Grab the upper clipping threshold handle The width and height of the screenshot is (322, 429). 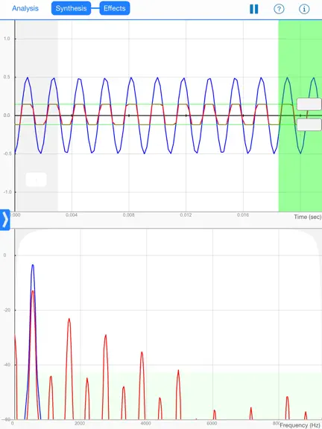click(x=309, y=104)
